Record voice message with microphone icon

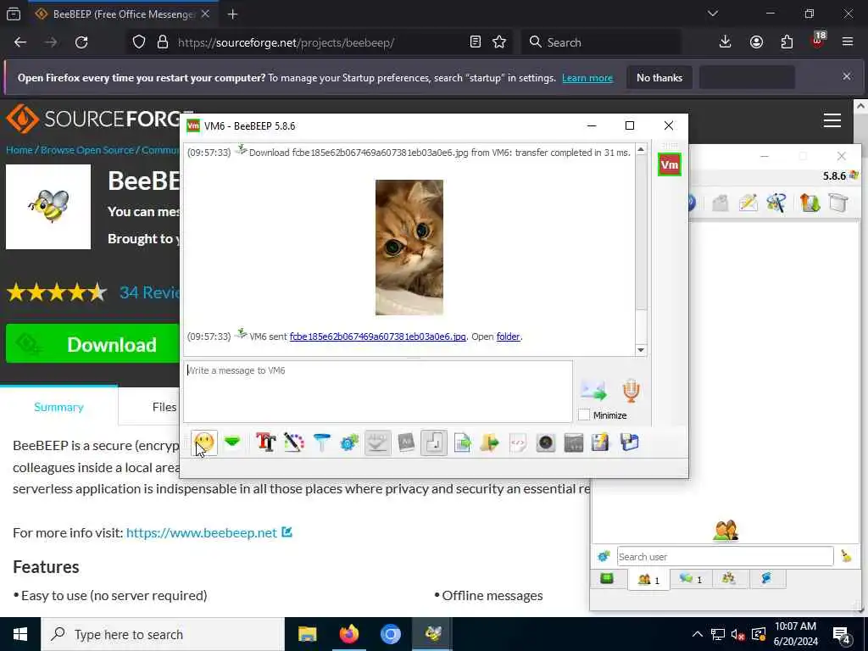click(x=631, y=390)
